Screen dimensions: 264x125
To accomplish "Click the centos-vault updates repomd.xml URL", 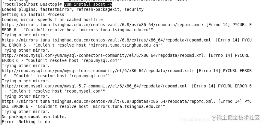I will [x=108, y=102].
